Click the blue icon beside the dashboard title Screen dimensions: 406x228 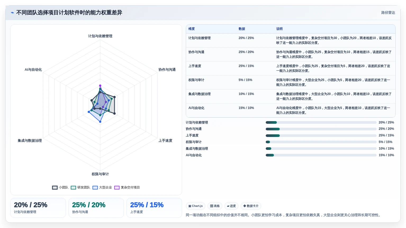pyautogui.click(x=12, y=13)
